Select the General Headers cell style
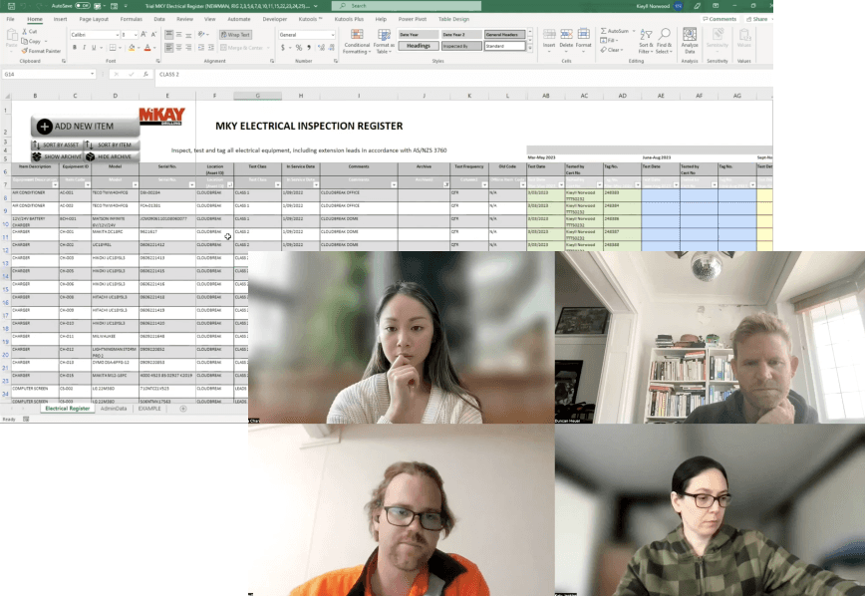Screen dimensions: 865x596 [505, 34]
